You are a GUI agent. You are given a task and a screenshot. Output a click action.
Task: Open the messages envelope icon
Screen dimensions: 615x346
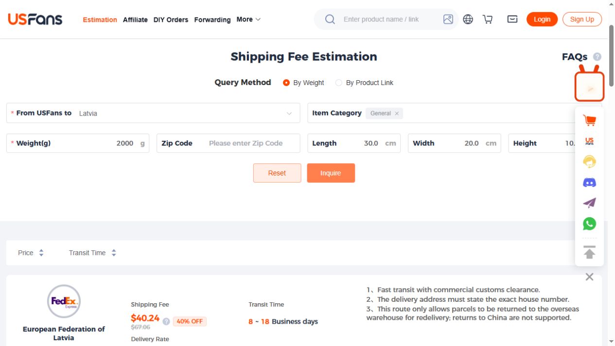pyautogui.click(x=512, y=19)
